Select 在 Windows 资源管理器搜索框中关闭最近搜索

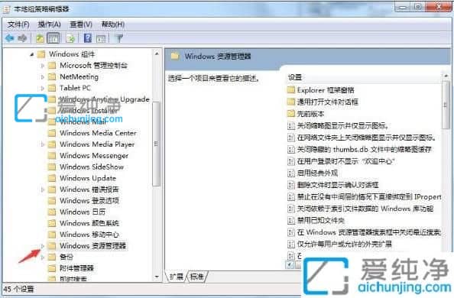(x=369, y=232)
